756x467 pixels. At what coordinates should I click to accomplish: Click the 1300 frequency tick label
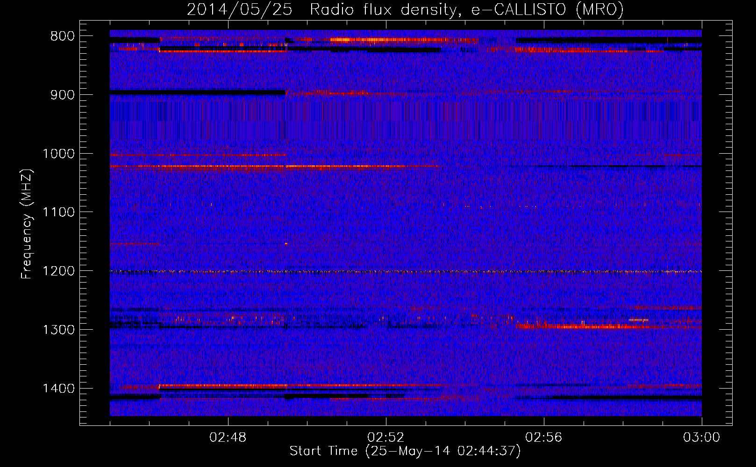click(x=59, y=330)
